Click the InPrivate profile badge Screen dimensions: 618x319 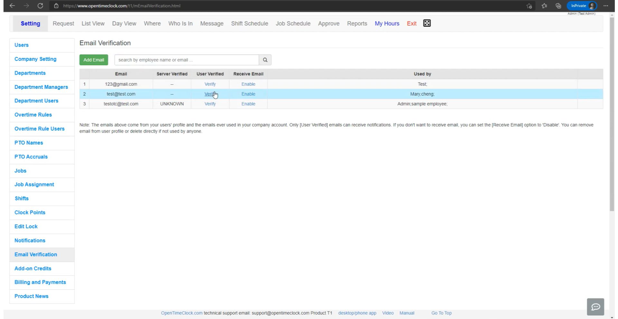581,5
